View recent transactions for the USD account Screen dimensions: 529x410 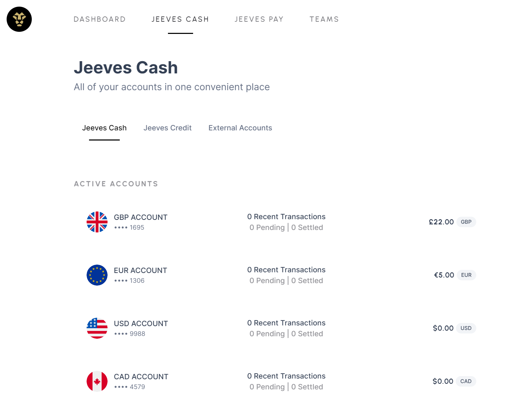pyautogui.click(x=286, y=323)
